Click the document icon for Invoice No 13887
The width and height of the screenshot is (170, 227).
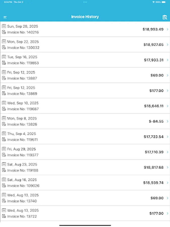pos(4,78)
